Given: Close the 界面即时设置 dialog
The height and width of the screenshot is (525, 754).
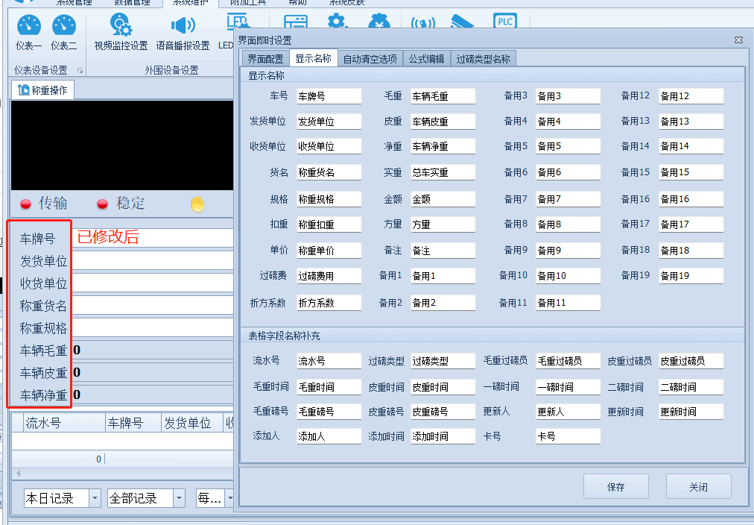Looking at the screenshot, I should click(x=738, y=40).
